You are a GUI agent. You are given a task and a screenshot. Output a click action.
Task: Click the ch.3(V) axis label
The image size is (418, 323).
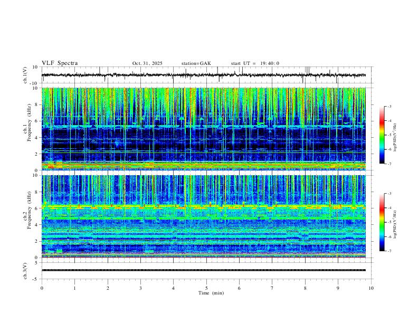(25, 271)
